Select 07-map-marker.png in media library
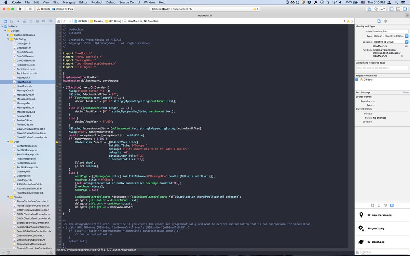The height and width of the screenshot is (256, 410). pos(382,215)
